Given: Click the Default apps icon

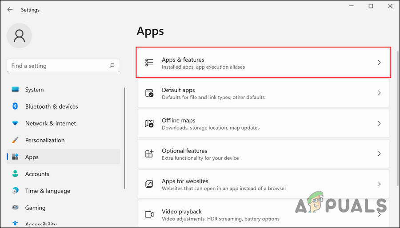Looking at the screenshot, I should [149, 93].
